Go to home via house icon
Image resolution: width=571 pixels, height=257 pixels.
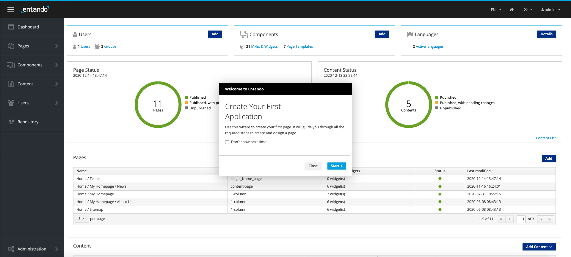512,9
